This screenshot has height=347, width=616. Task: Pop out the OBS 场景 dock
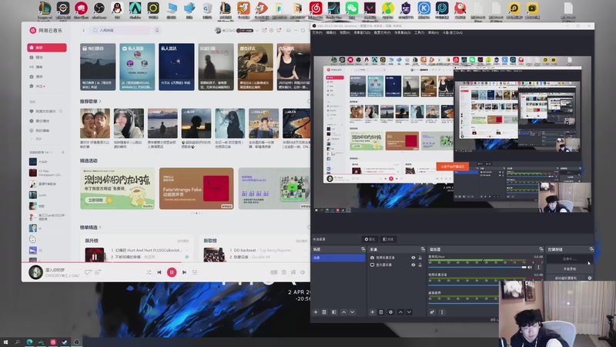point(363,249)
